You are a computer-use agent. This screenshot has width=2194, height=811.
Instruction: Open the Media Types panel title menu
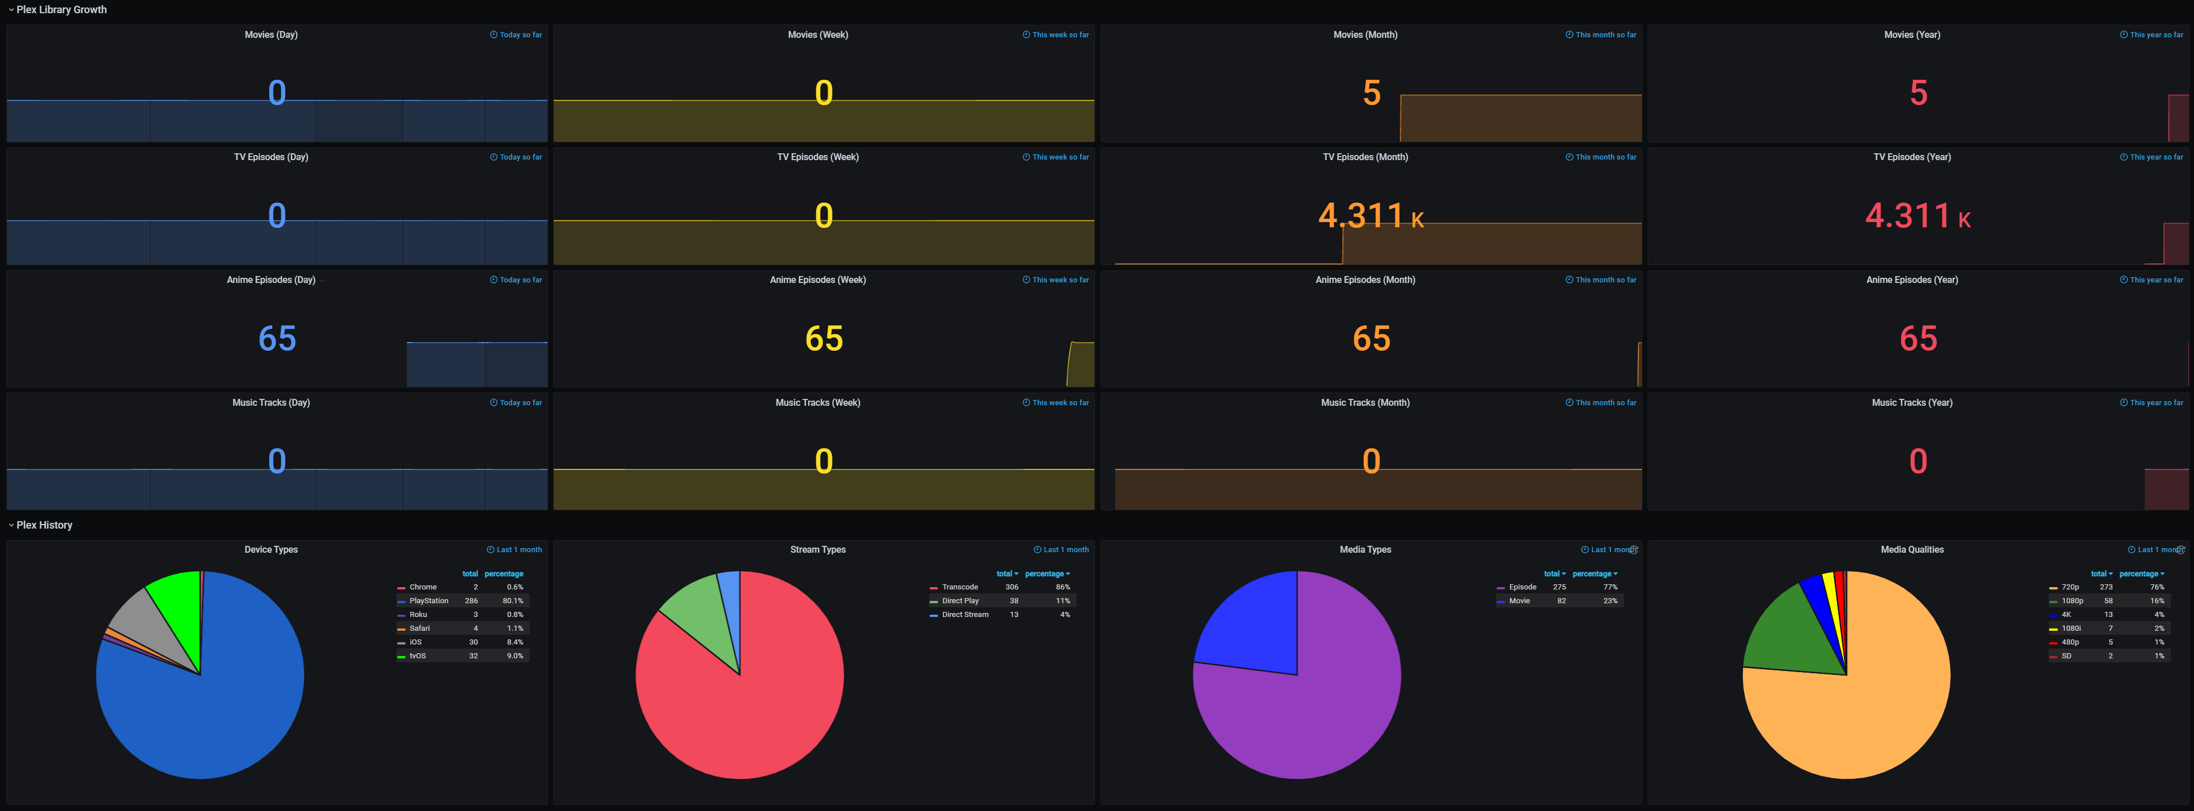(x=1365, y=549)
